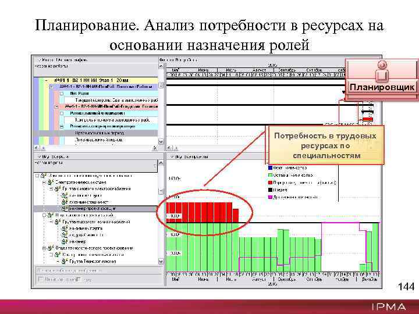Click the role icon beside Электротехнический отдел

coord(51,183)
